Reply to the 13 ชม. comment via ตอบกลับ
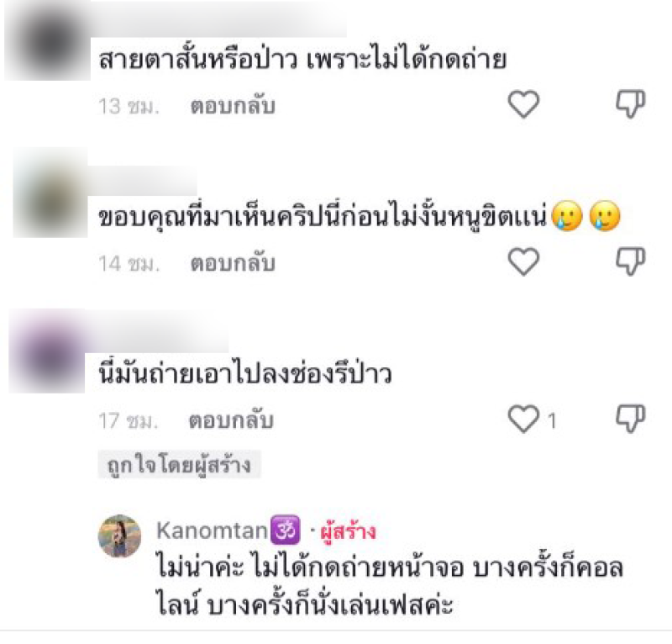The image size is (672, 644). 233,106
